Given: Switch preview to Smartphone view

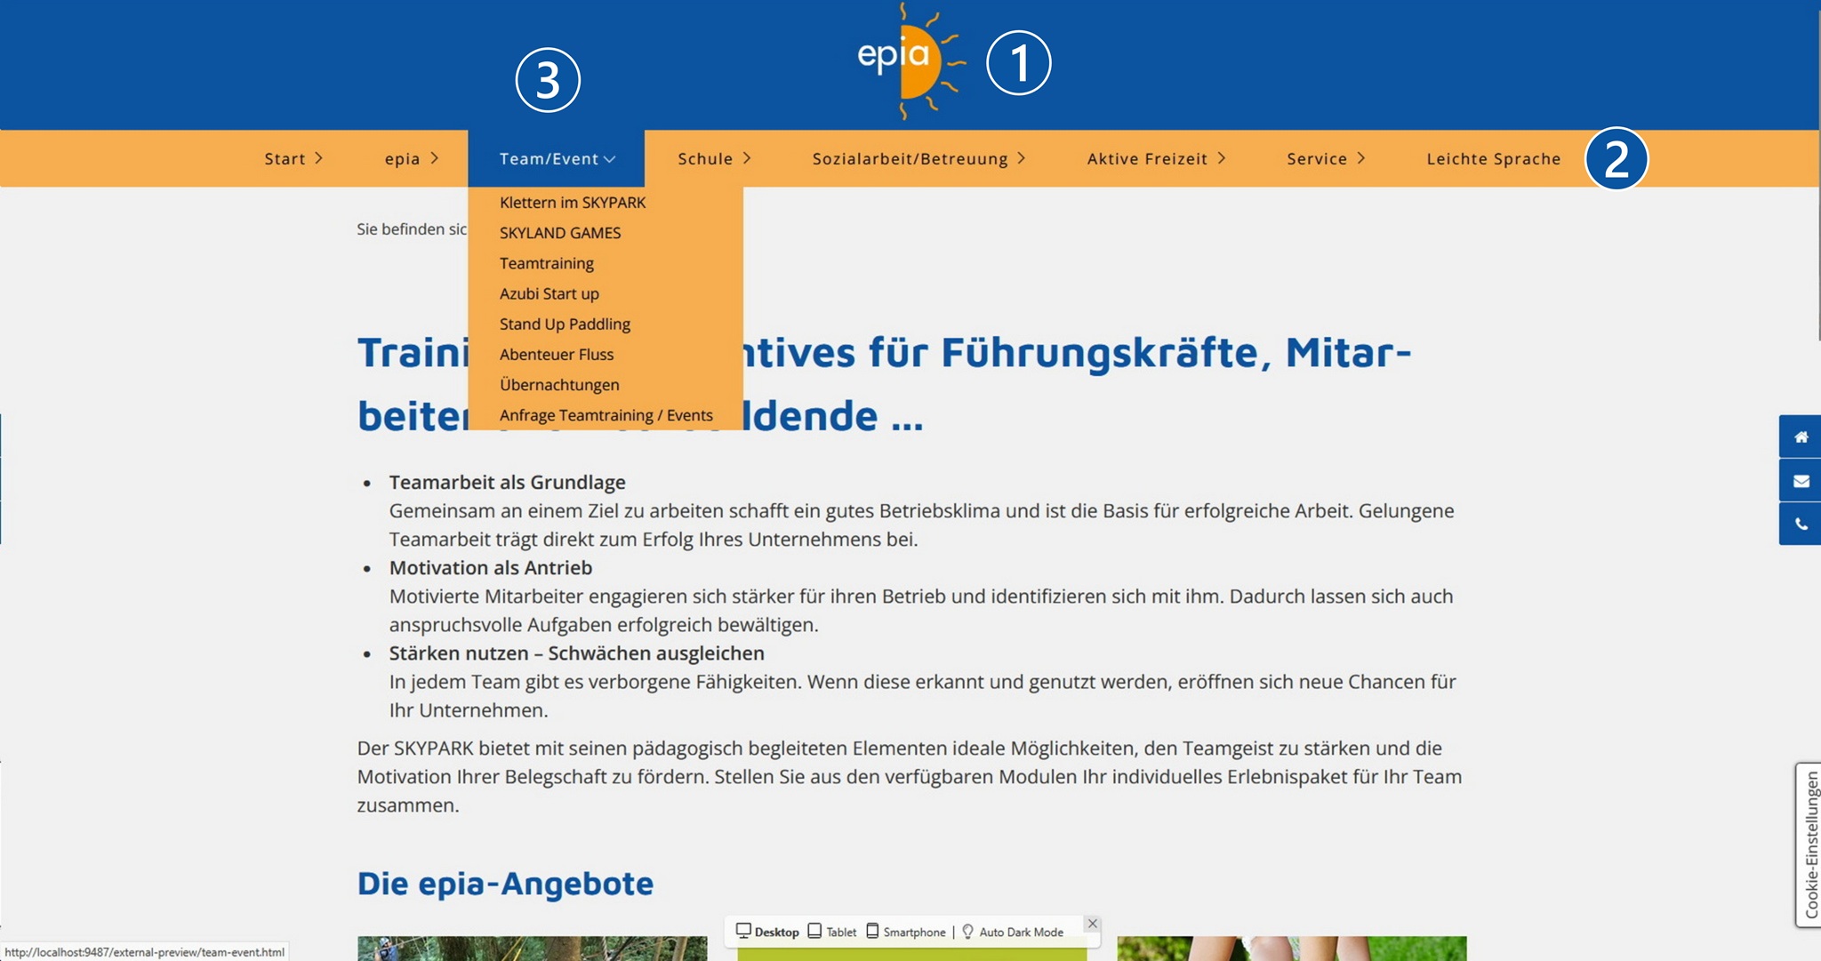Looking at the screenshot, I should 906,932.
